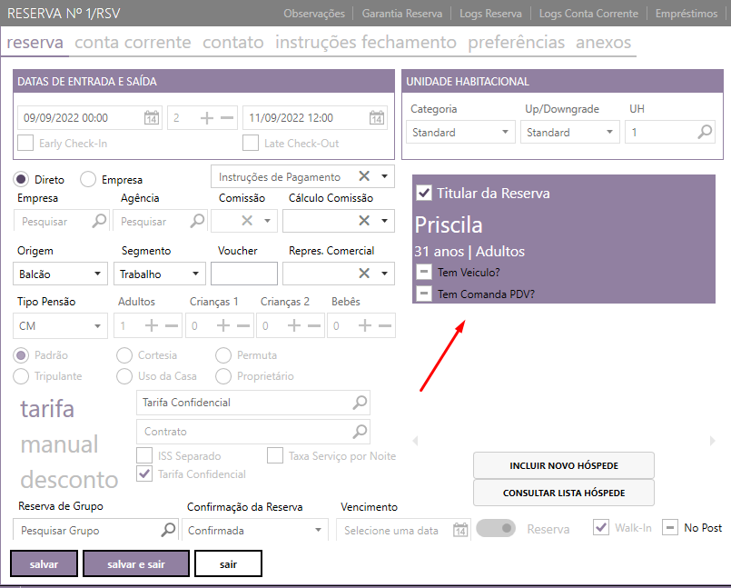Click the Incluir Novo Hóspede button
Viewport: 731px width, 588px height.
[x=563, y=465]
